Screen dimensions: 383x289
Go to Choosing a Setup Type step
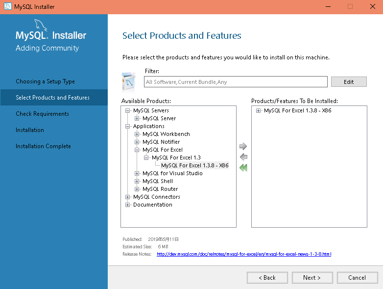pos(45,81)
